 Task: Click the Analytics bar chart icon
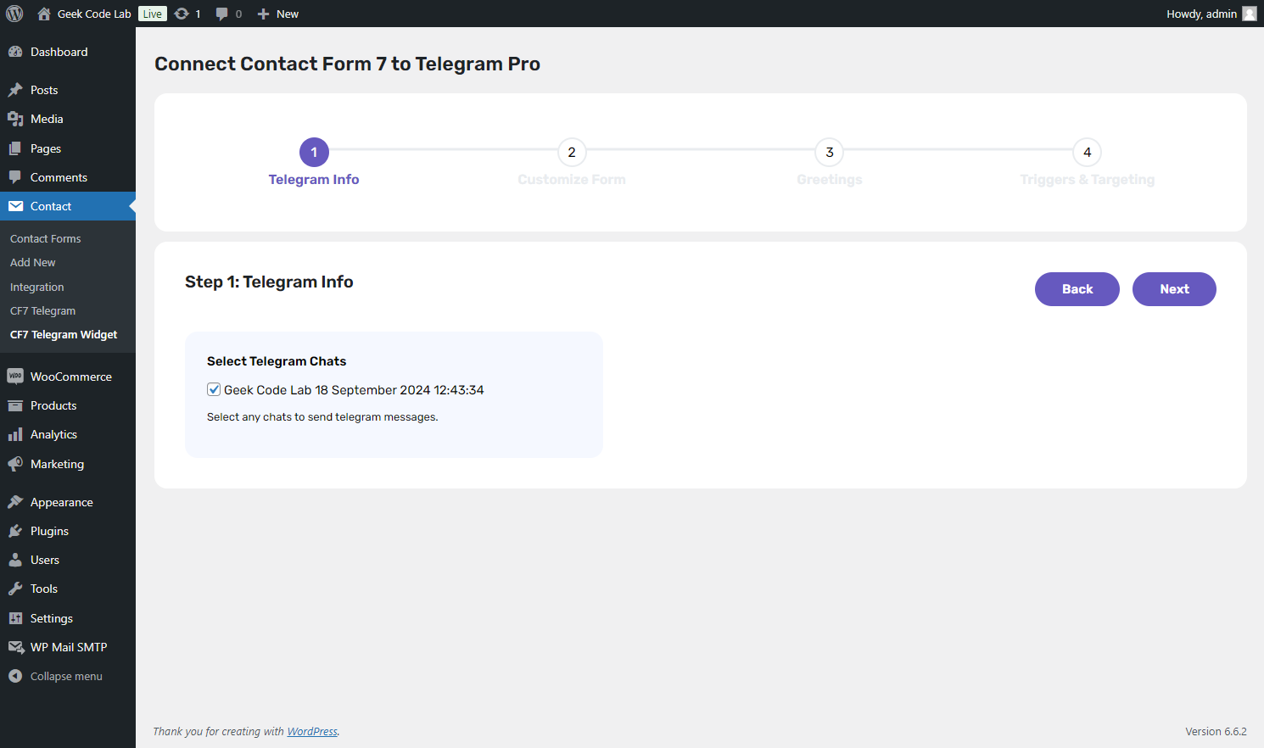coord(15,434)
